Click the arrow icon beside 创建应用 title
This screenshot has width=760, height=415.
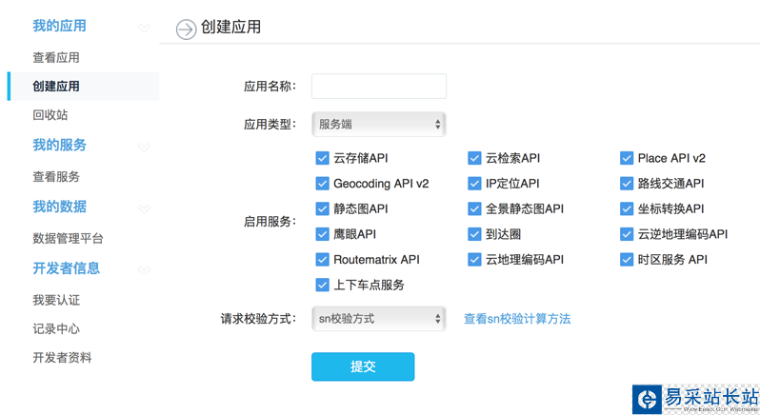[186, 30]
